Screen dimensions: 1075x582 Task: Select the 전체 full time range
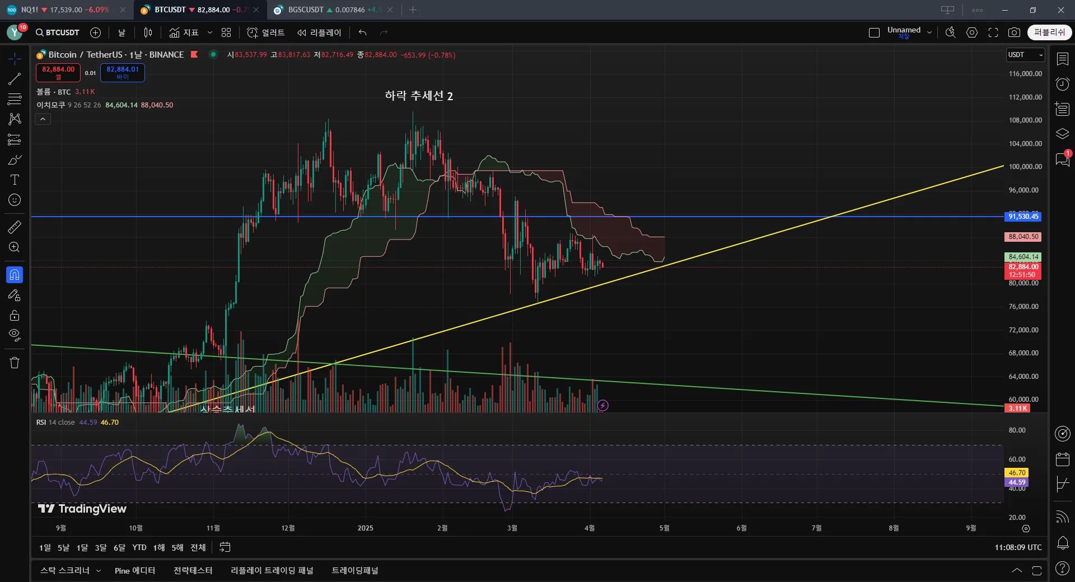tap(198, 547)
